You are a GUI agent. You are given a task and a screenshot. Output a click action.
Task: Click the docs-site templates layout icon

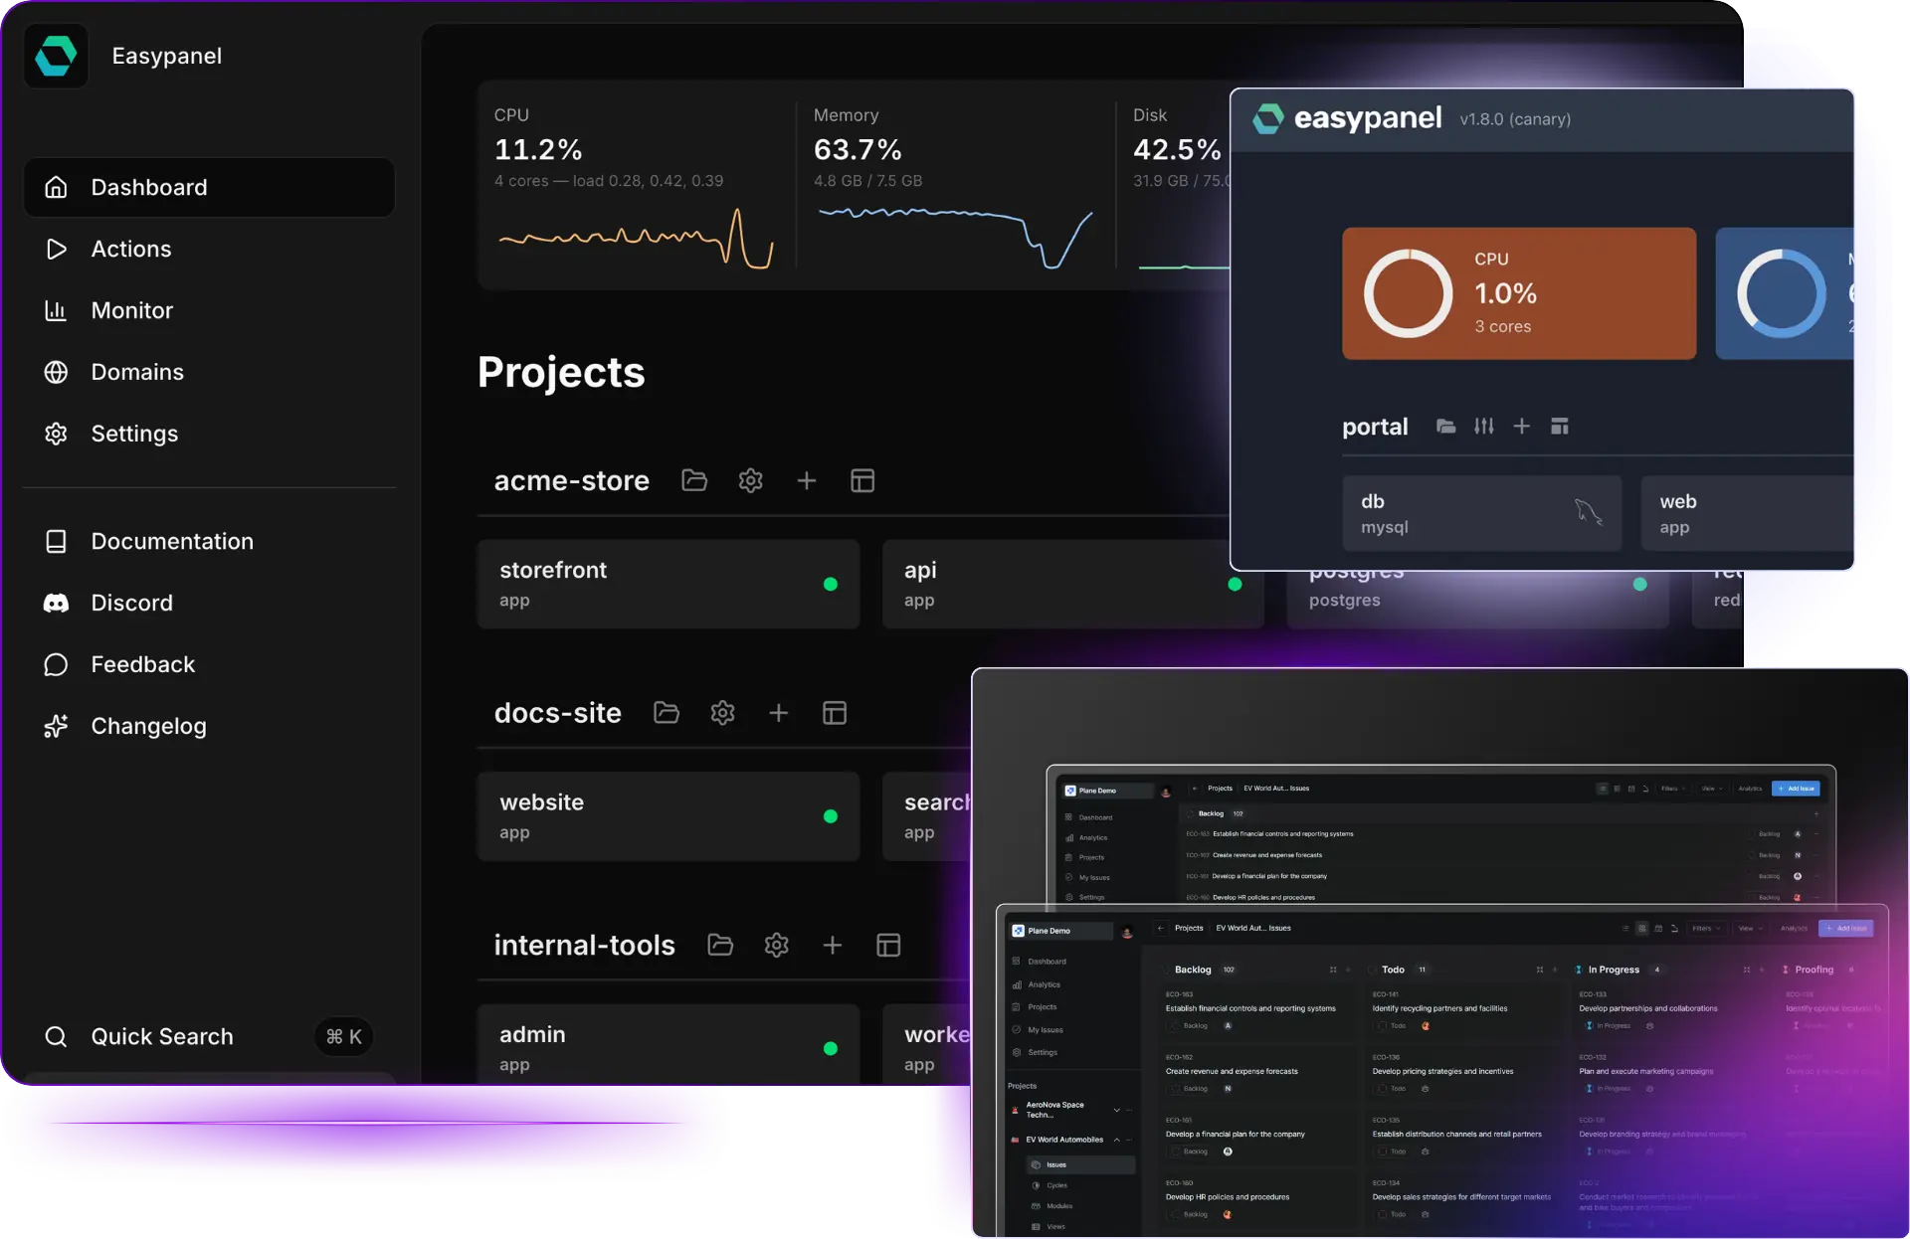point(835,713)
